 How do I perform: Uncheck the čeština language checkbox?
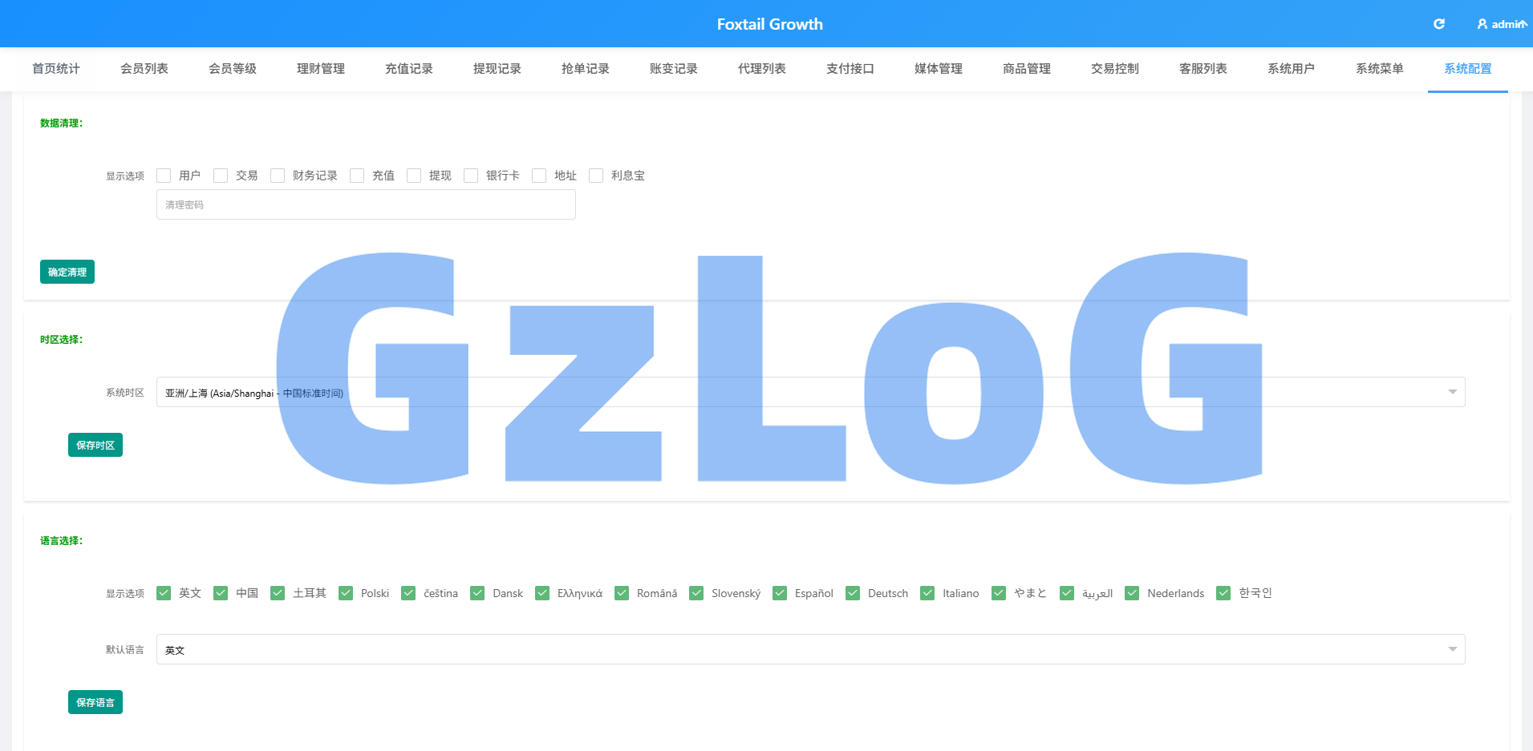[408, 593]
